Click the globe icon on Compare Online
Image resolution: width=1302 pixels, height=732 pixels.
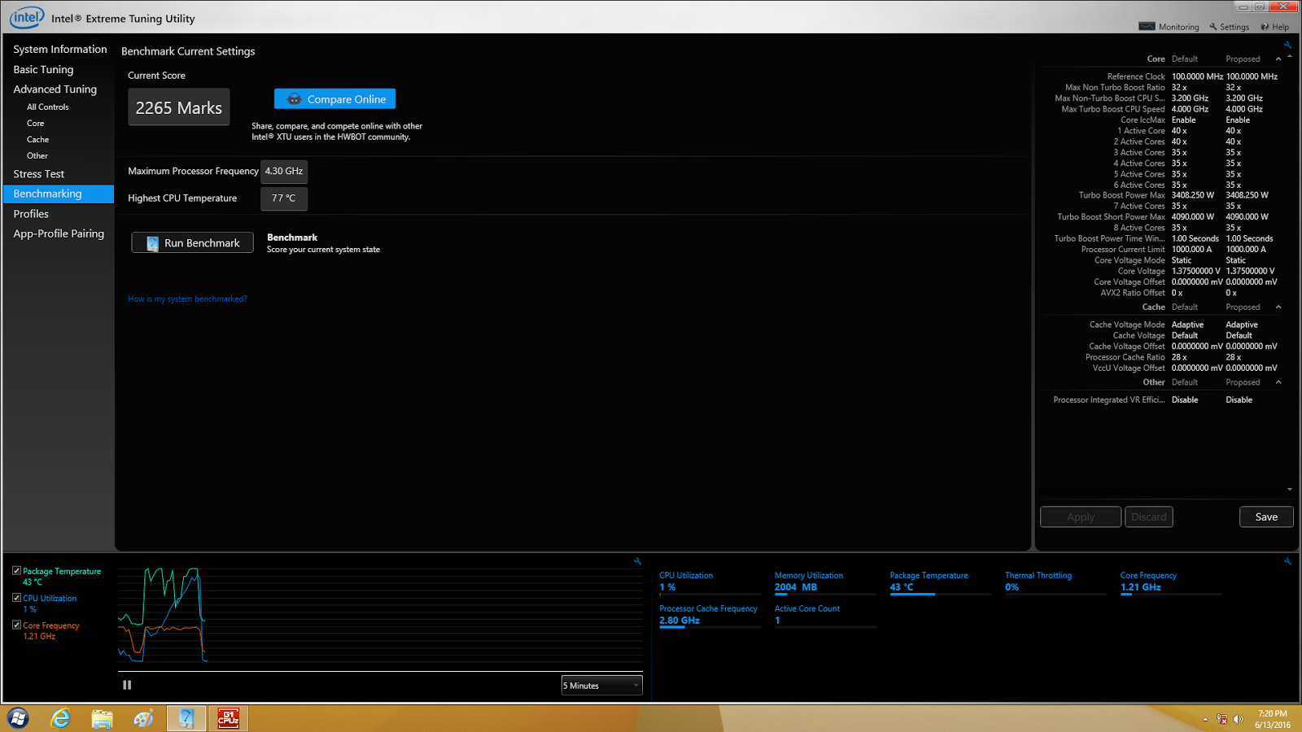tap(295, 99)
